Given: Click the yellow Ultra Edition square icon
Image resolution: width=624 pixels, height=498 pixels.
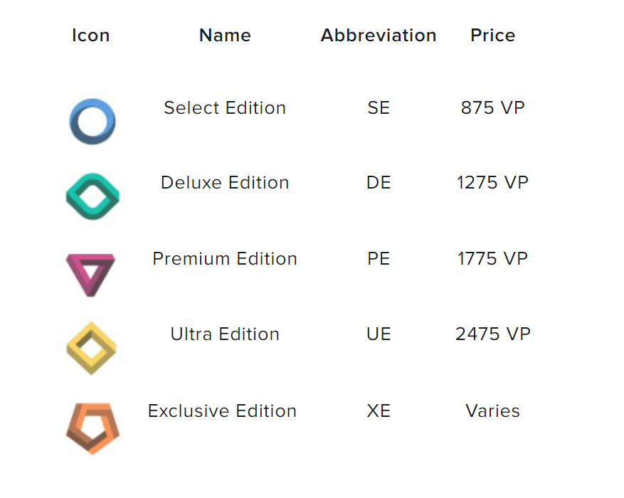Looking at the screenshot, I should 91,348.
